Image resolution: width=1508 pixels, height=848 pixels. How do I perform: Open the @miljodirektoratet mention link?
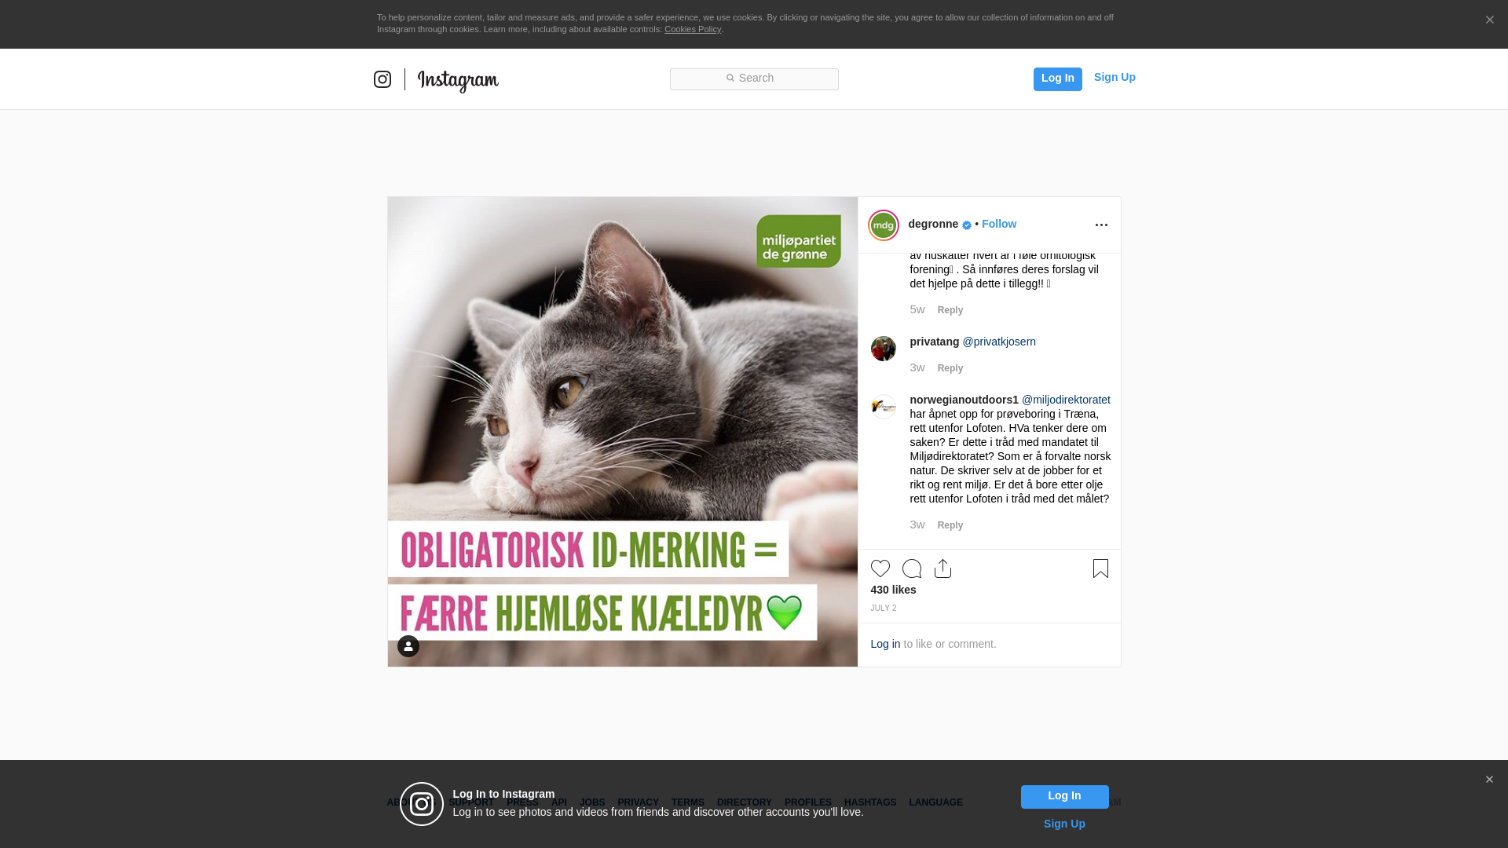[1066, 400]
